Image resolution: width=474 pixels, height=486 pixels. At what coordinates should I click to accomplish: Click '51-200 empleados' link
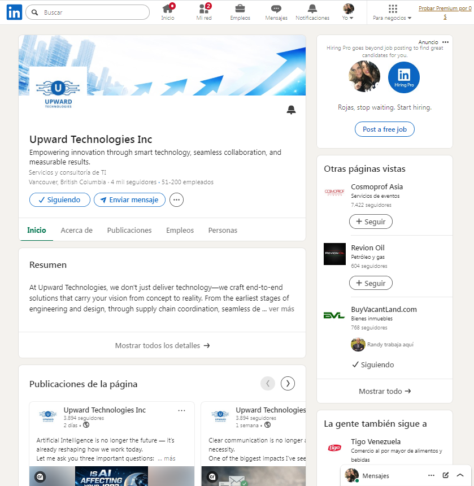pos(188,182)
